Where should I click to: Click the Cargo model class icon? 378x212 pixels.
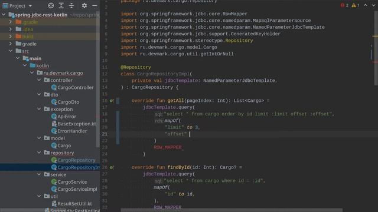click(54, 145)
